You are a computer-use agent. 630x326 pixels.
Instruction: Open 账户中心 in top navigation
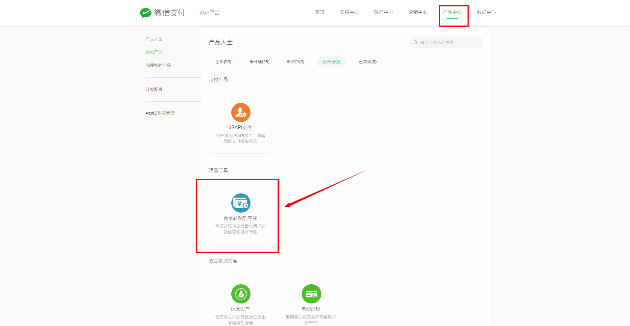tap(383, 12)
